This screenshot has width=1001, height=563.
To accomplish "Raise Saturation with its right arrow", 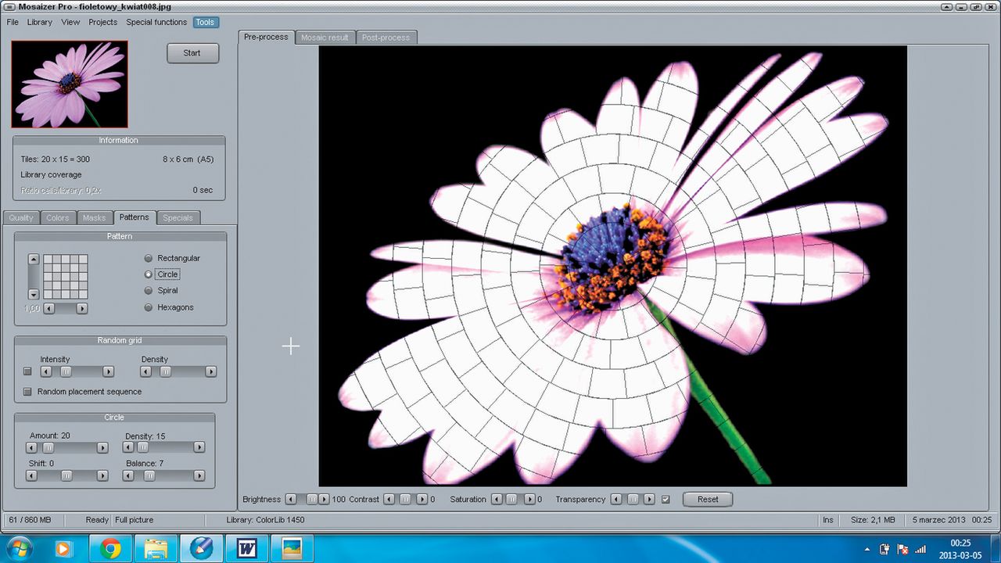I will (x=529, y=499).
